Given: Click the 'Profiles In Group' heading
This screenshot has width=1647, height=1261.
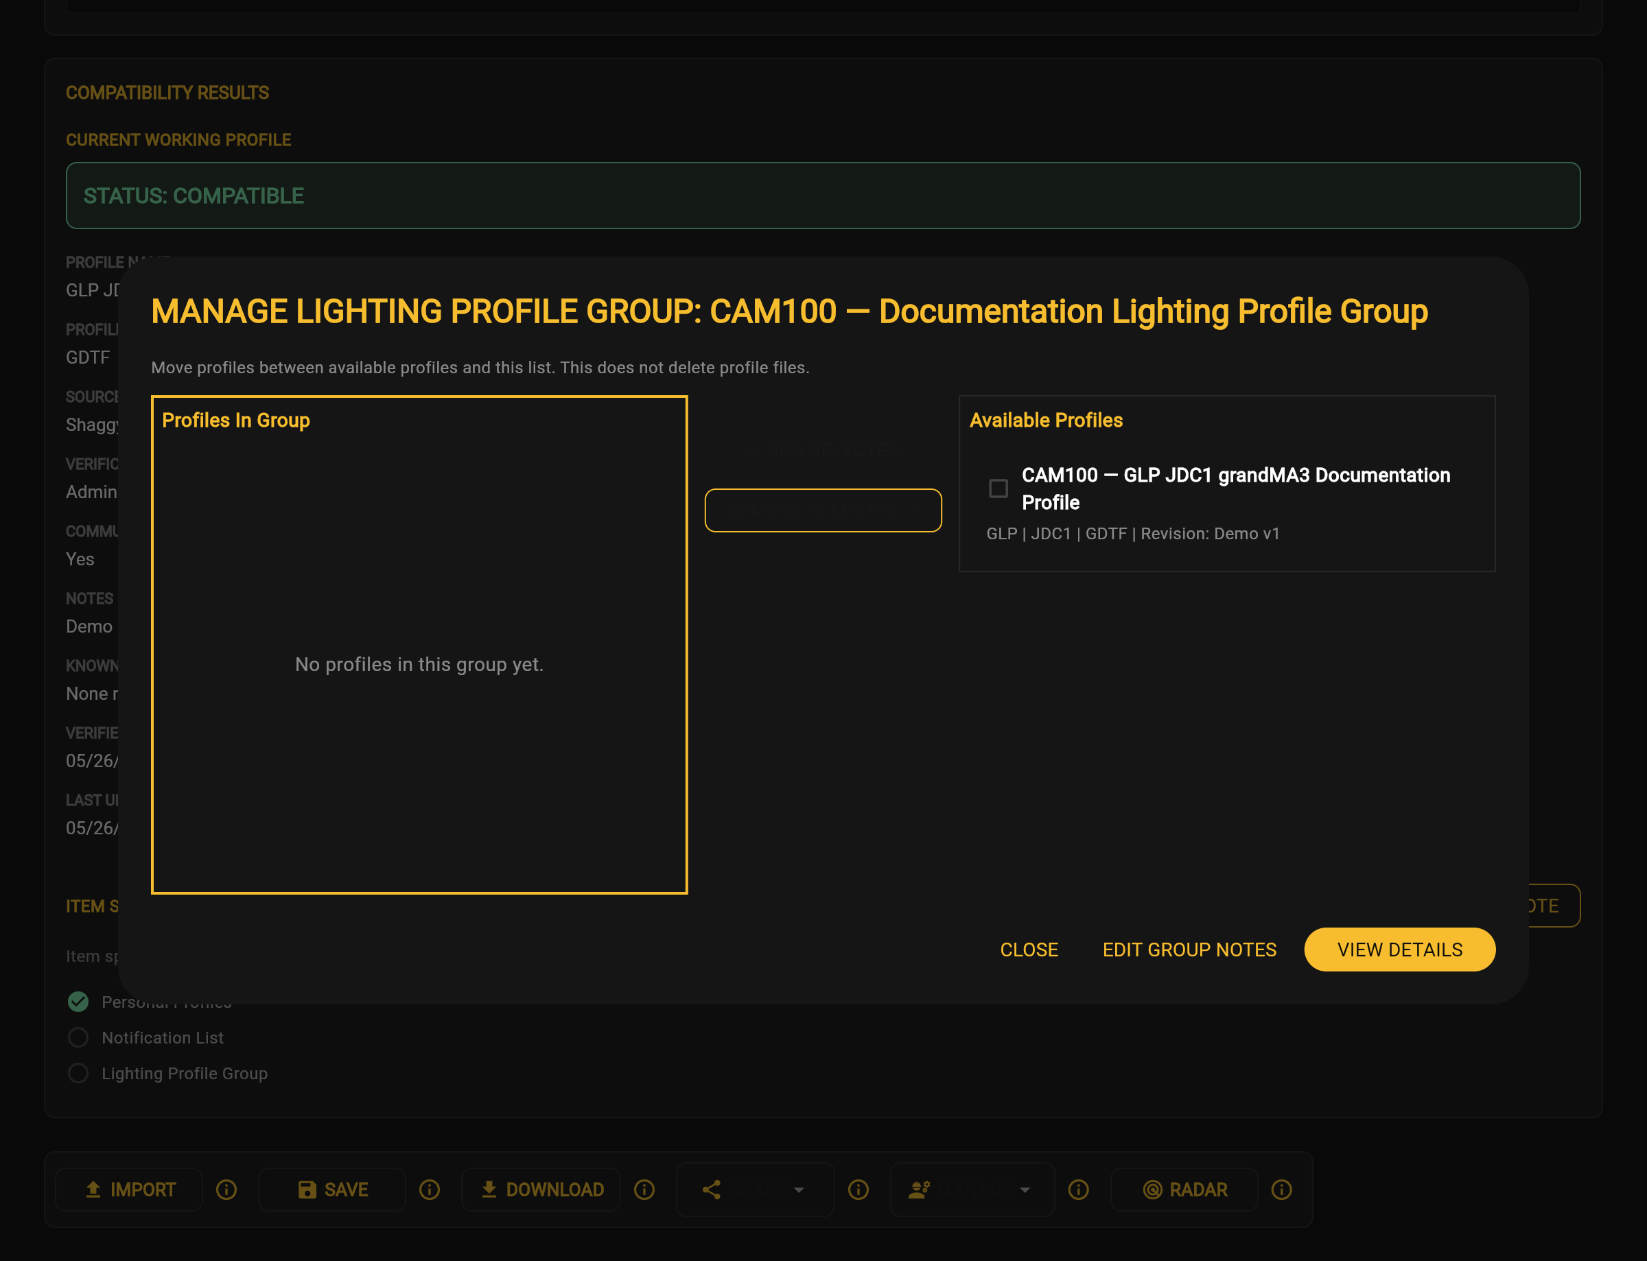Looking at the screenshot, I should (235, 421).
